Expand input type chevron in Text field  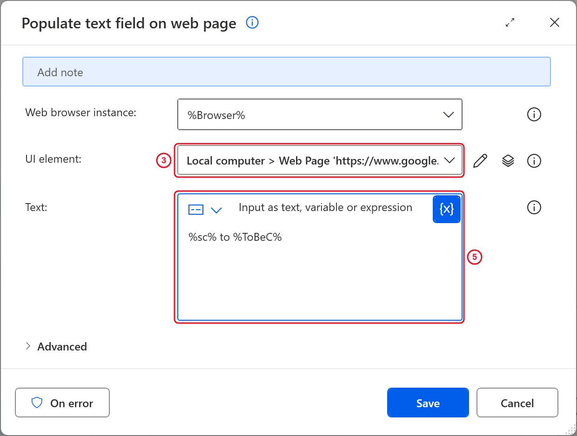pyautogui.click(x=216, y=210)
